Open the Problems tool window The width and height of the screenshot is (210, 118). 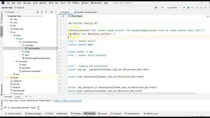pos(76,114)
